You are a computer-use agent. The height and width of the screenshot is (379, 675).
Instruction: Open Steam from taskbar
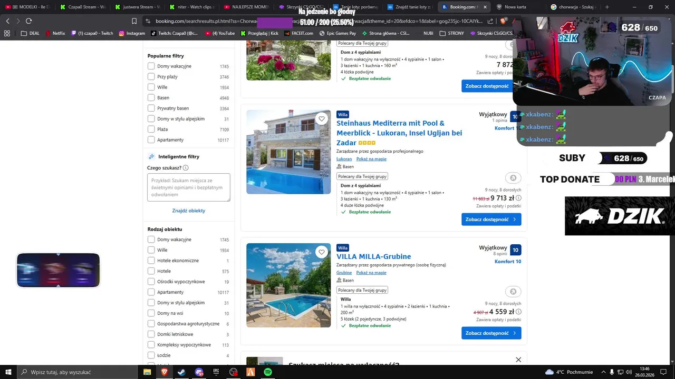tap(181, 372)
